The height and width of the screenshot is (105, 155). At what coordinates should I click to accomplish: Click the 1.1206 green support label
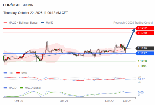(x=142, y=61)
